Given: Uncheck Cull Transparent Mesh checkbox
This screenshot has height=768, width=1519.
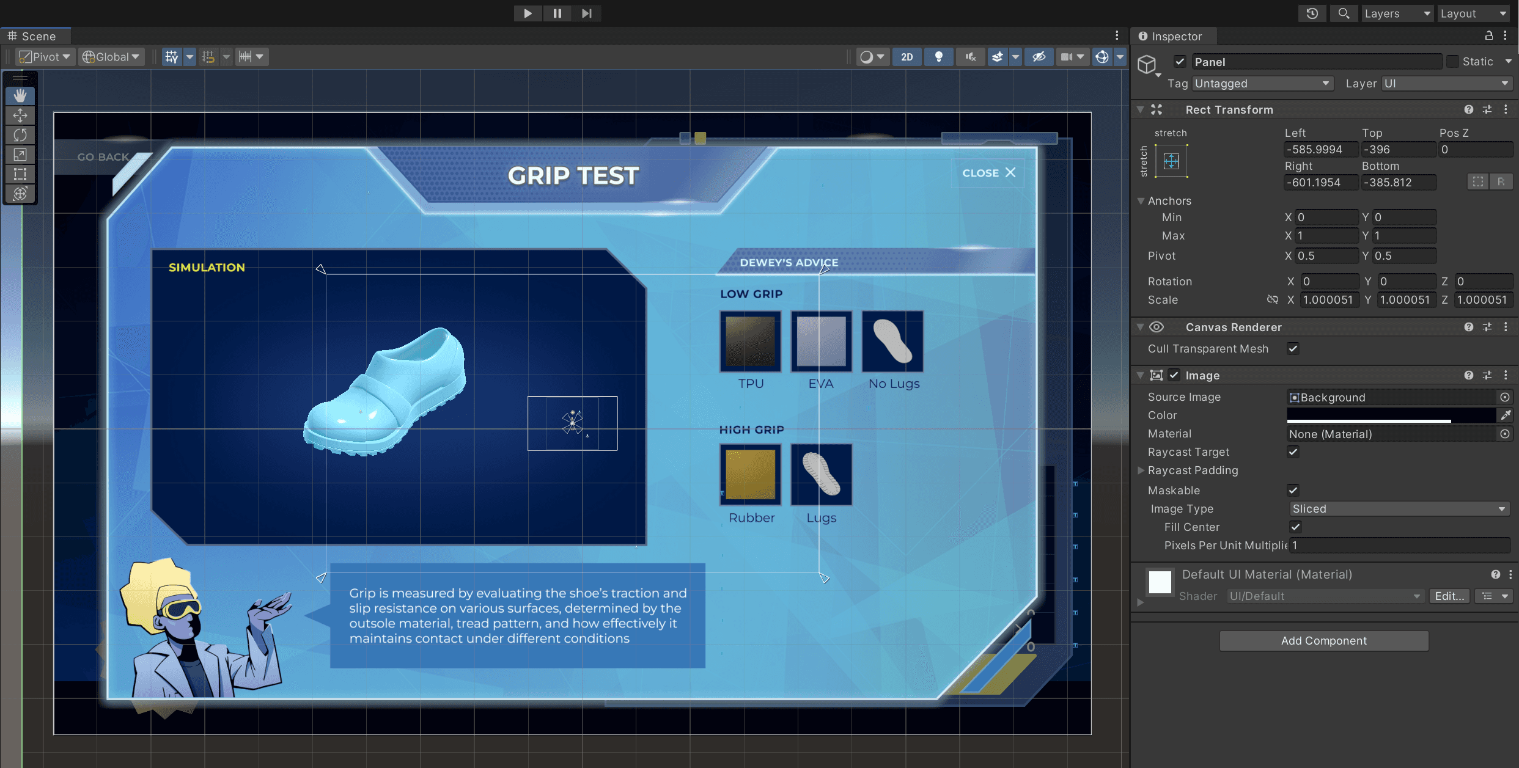Looking at the screenshot, I should coord(1293,349).
